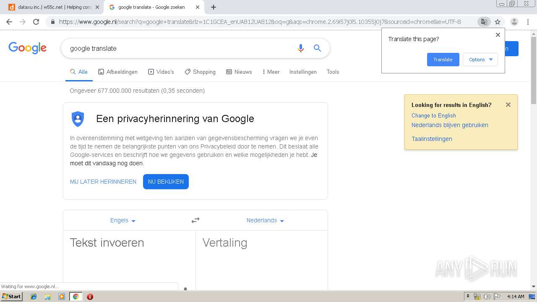
Task: Swap languages with the arrows icon
Action: click(196, 220)
